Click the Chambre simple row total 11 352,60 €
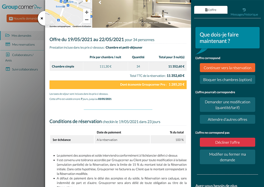The width and height of the screenshot is (264, 187). click(176, 66)
